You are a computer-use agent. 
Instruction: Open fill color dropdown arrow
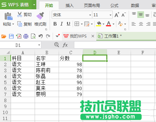point(103,24)
